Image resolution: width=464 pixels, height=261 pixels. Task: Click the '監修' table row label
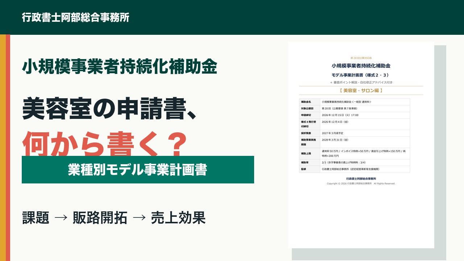303,169
